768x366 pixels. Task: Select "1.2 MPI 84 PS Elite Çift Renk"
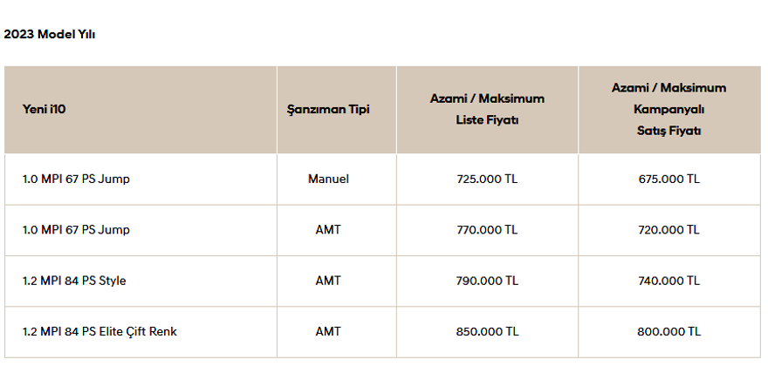coord(99,332)
